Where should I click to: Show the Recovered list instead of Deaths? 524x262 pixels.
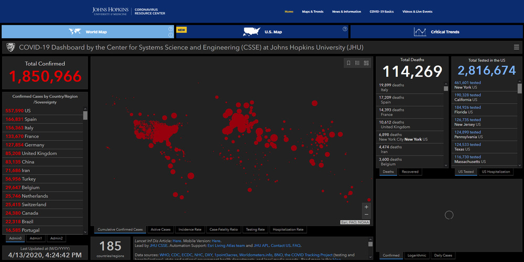(410, 172)
